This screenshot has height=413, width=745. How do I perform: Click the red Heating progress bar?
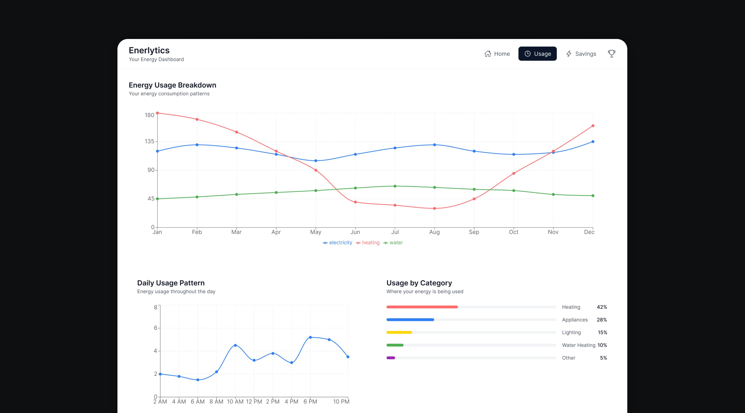[422, 307]
